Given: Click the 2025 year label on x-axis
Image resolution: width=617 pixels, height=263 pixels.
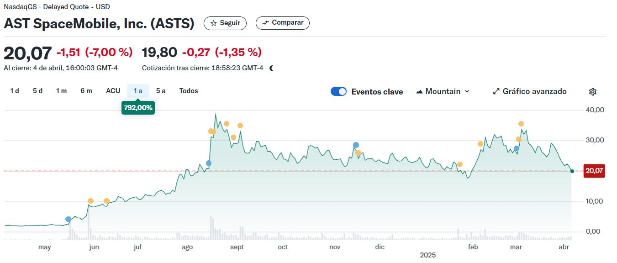Looking at the screenshot, I should 428,255.
